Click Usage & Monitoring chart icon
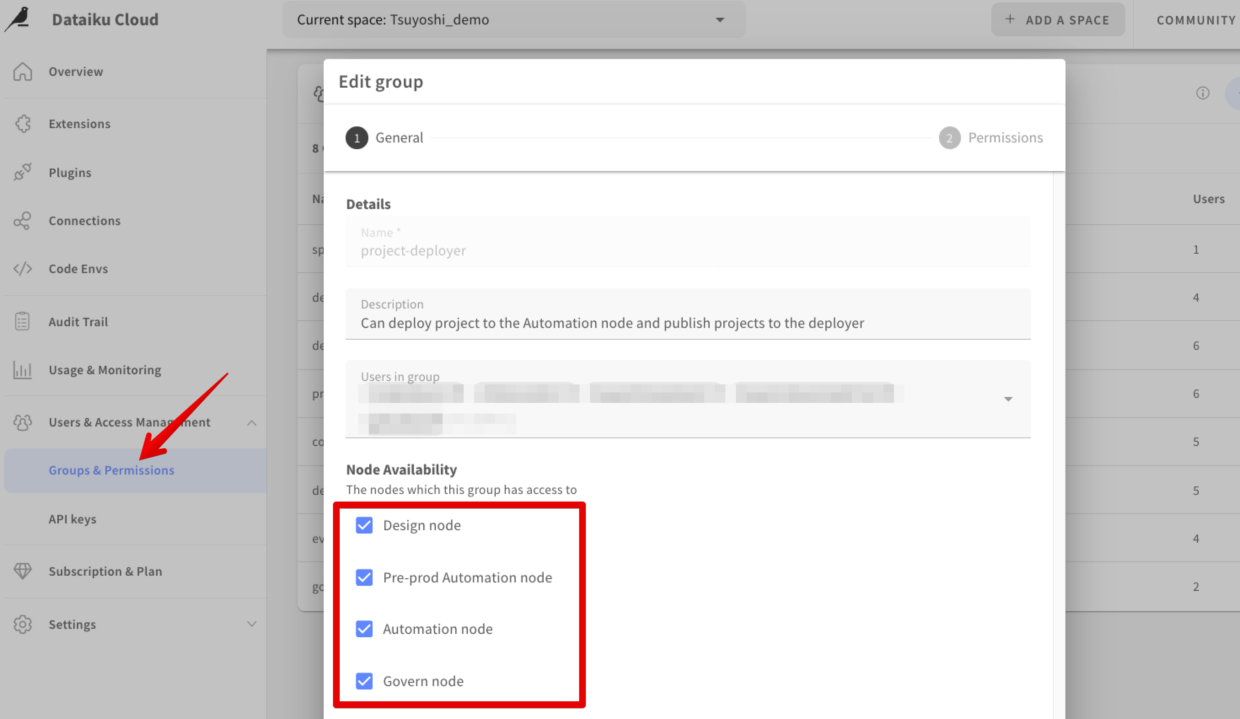 pyautogui.click(x=23, y=370)
